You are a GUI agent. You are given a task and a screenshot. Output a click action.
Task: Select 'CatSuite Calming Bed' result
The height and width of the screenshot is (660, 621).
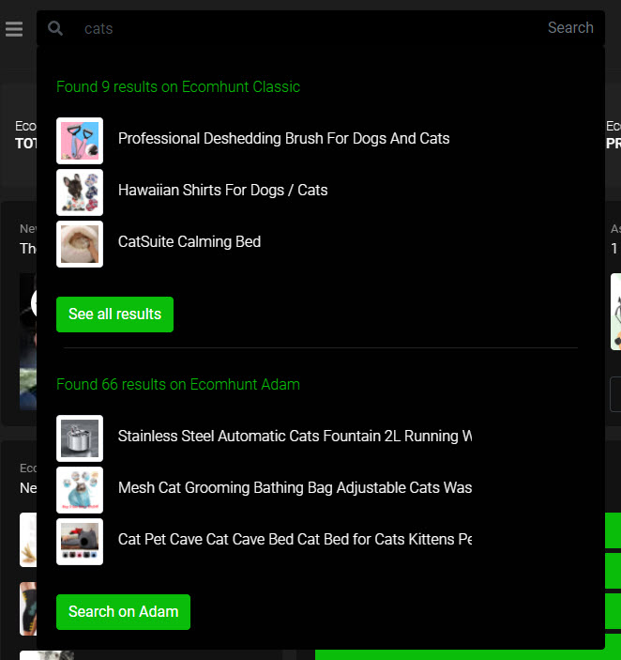coord(189,241)
